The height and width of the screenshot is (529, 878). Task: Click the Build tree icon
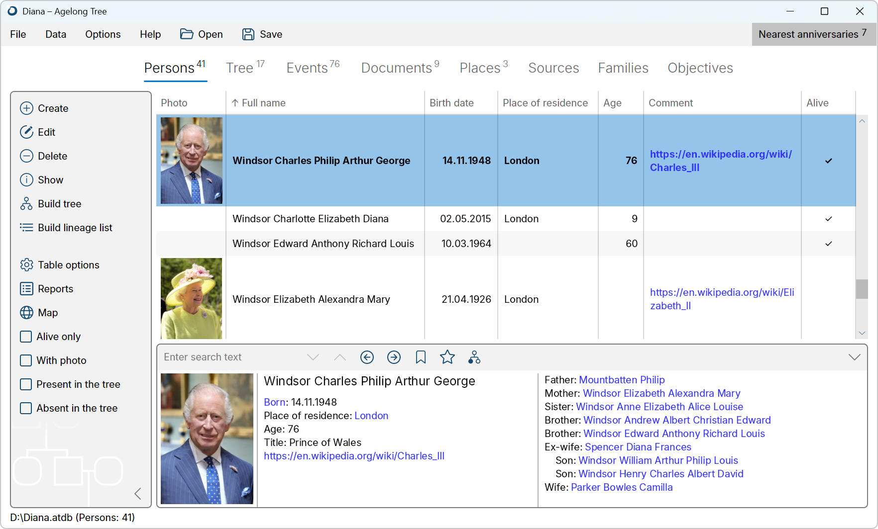(x=27, y=203)
